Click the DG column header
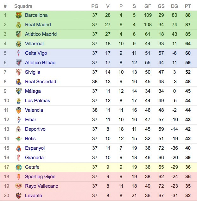The image size is (197, 201). pos(174,6)
